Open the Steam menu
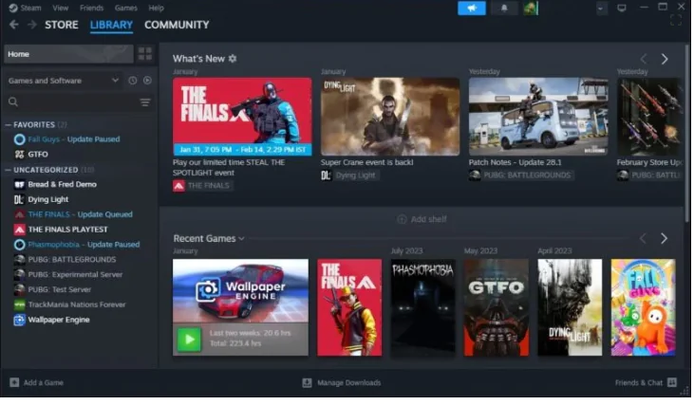 (30, 8)
